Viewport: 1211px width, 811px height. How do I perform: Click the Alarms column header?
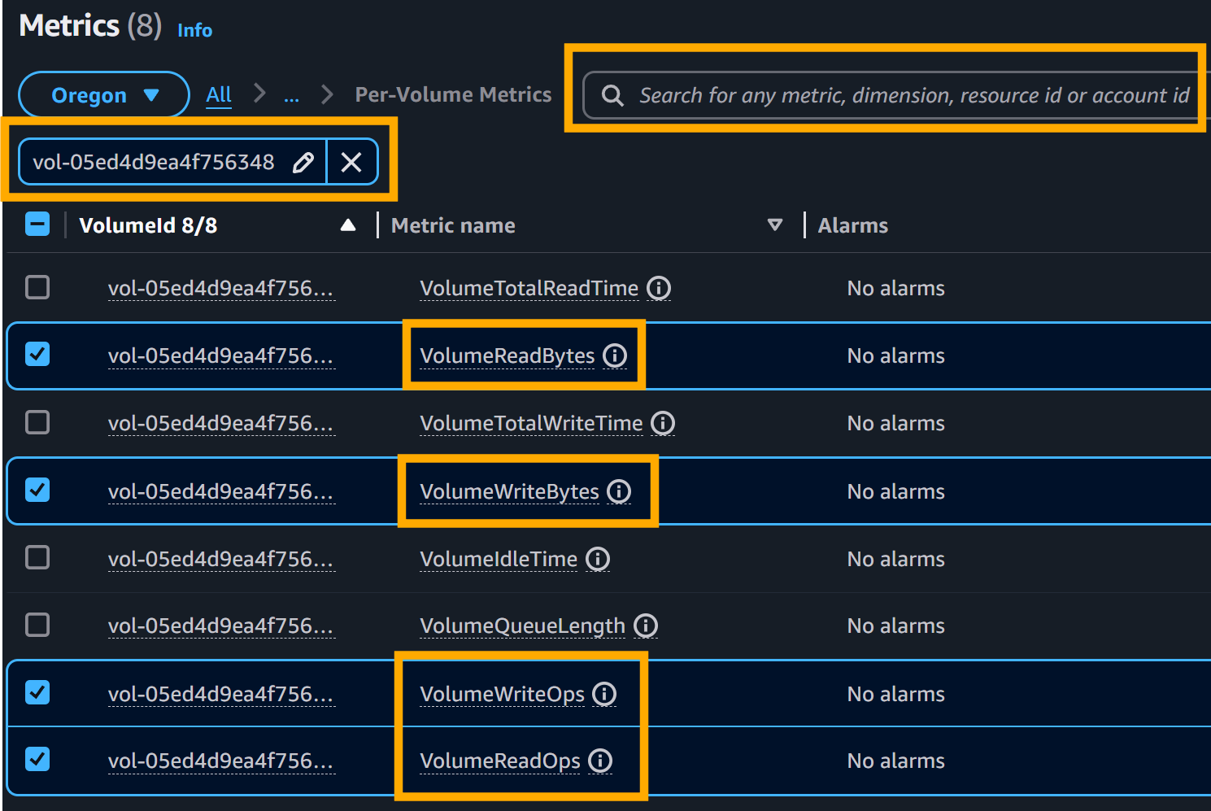tap(853, 225)
